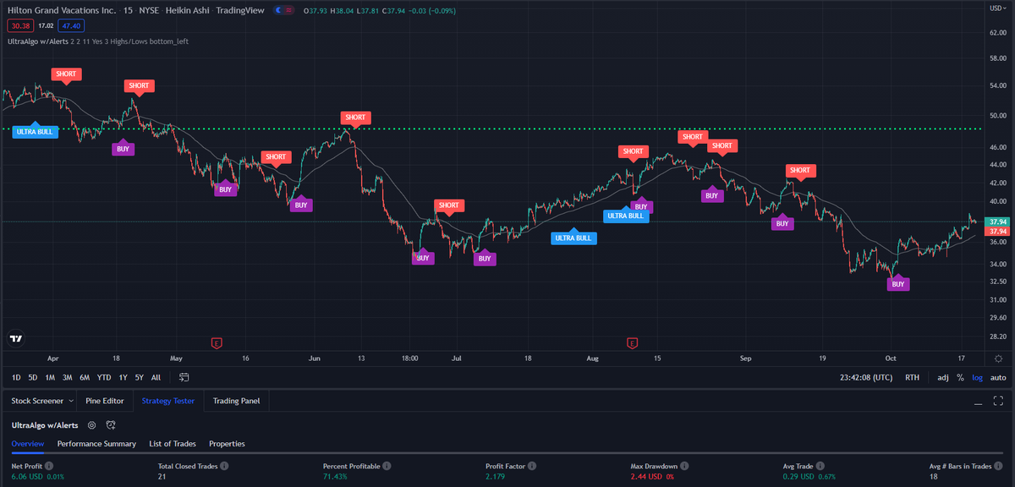
Task: Open settings for UltraAlgo w/Alerts strategy
Action: pyautogui.click(x=91, y=425)
